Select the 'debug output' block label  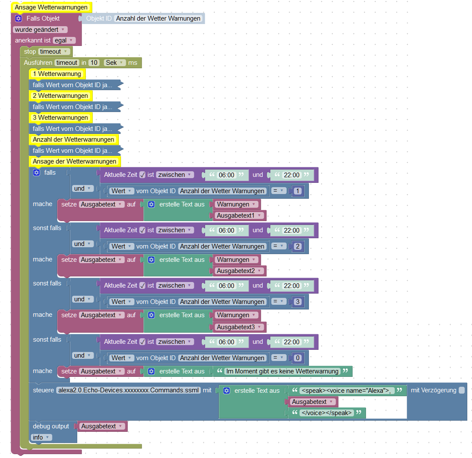(x=51, y=426)
